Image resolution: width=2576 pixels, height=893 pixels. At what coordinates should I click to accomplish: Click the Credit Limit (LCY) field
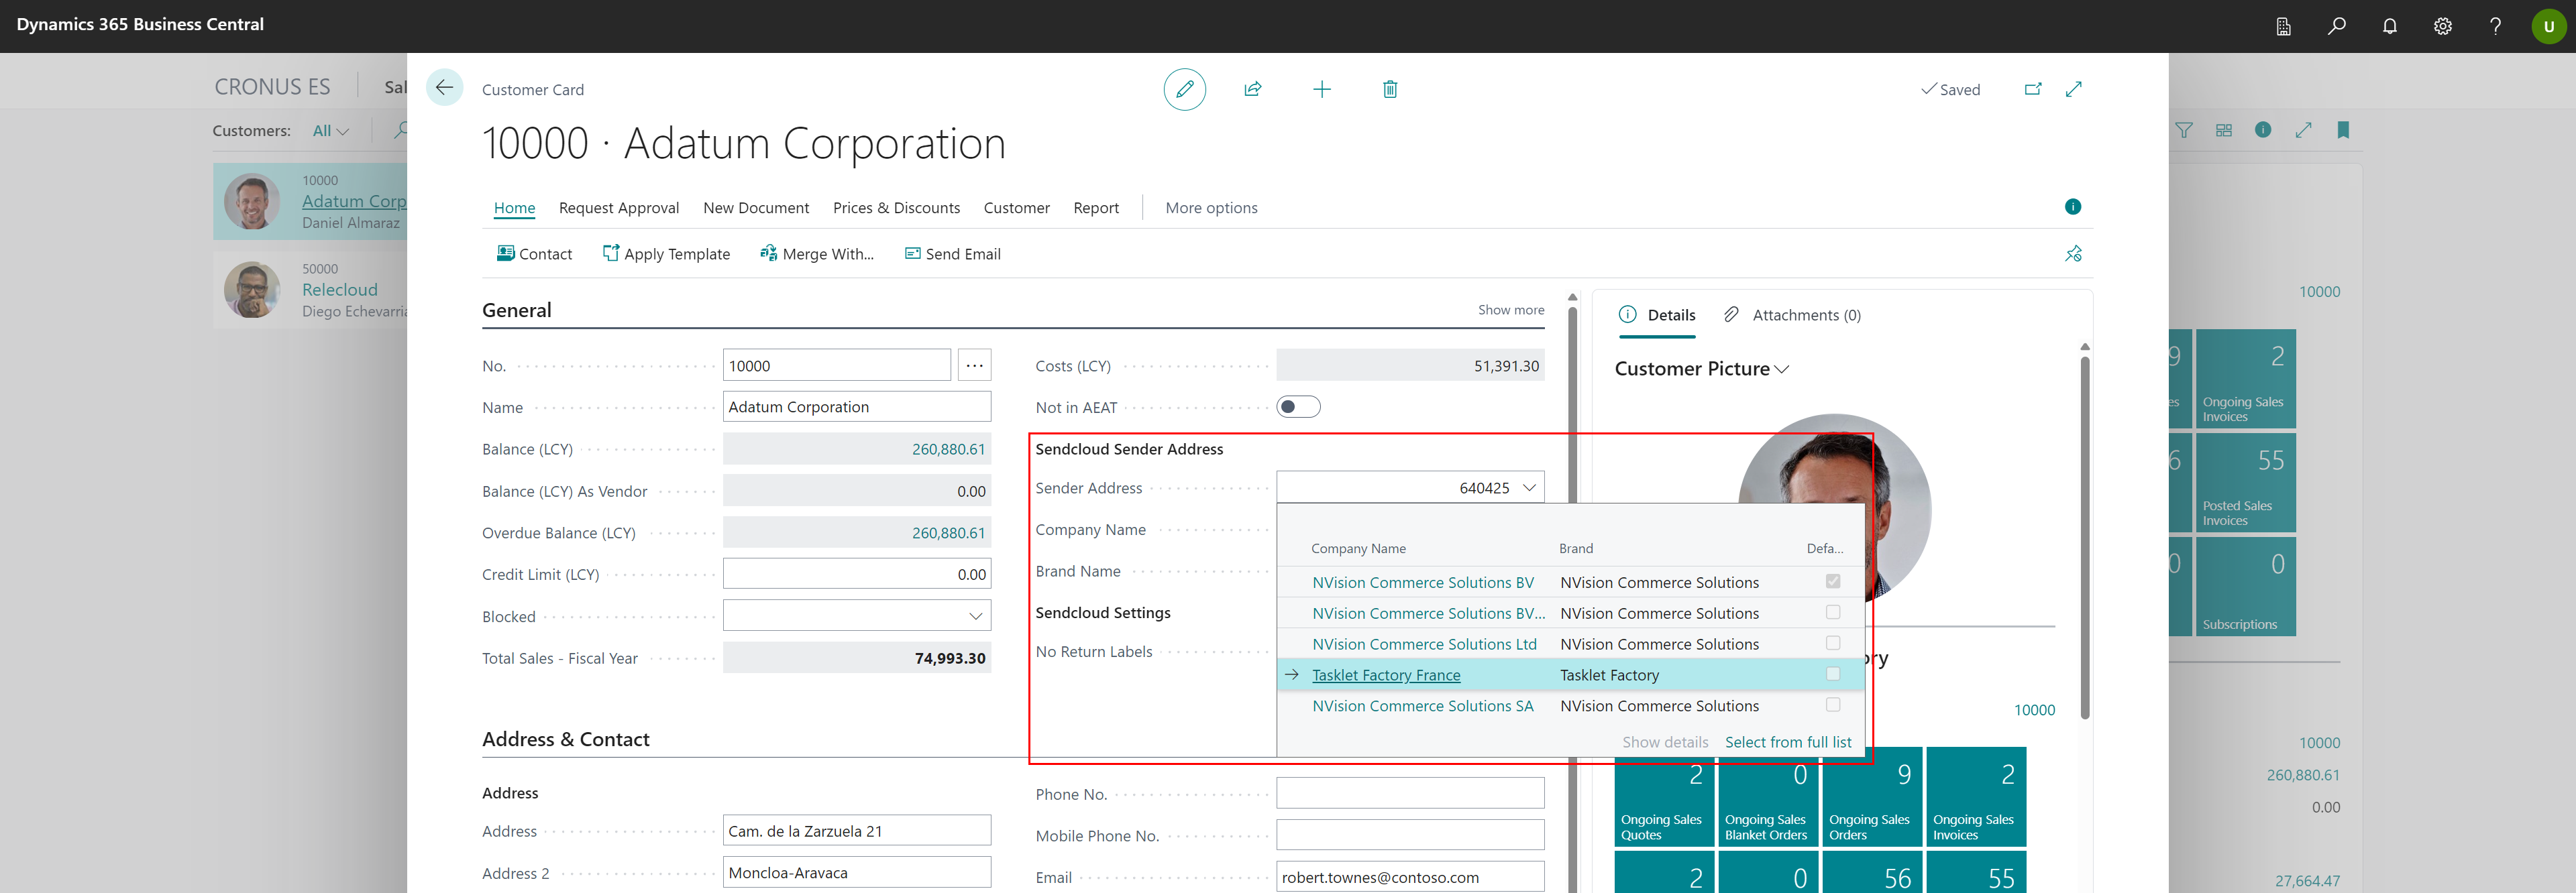(x=856, y=575)
